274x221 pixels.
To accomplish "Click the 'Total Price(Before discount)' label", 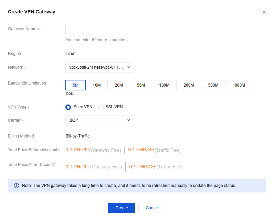I will coord(33,150).
